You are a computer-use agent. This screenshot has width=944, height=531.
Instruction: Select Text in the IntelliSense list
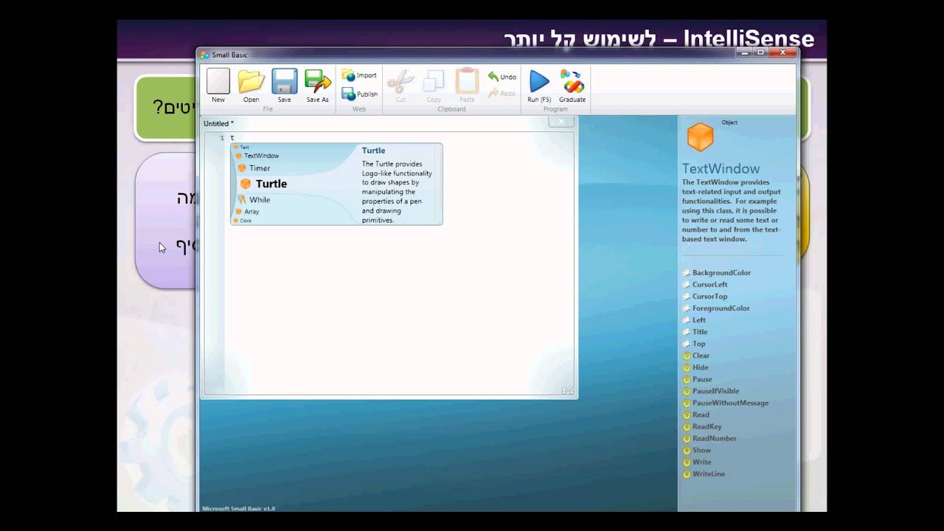(x=242, y=147)
